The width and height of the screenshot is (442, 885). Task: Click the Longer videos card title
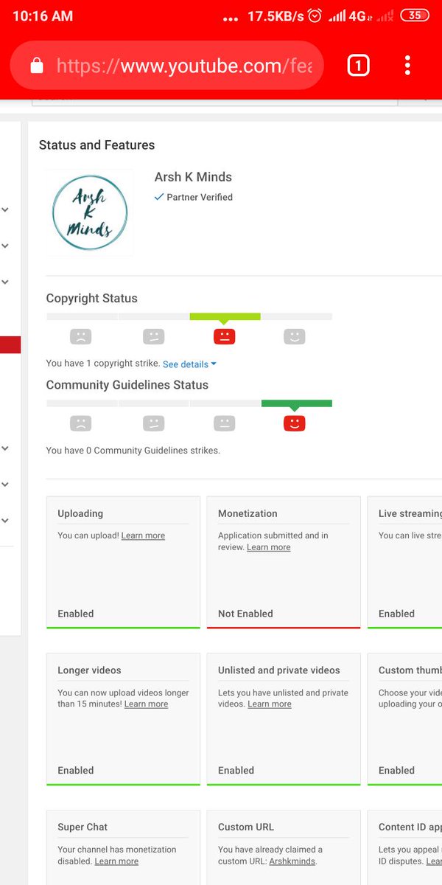(x=89, y=670)
